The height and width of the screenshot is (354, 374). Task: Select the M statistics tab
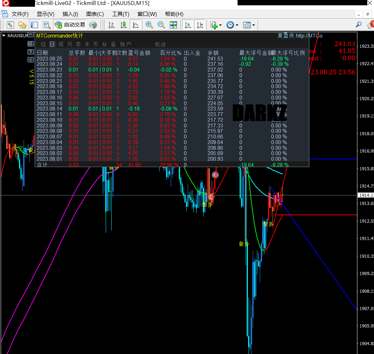104,45
